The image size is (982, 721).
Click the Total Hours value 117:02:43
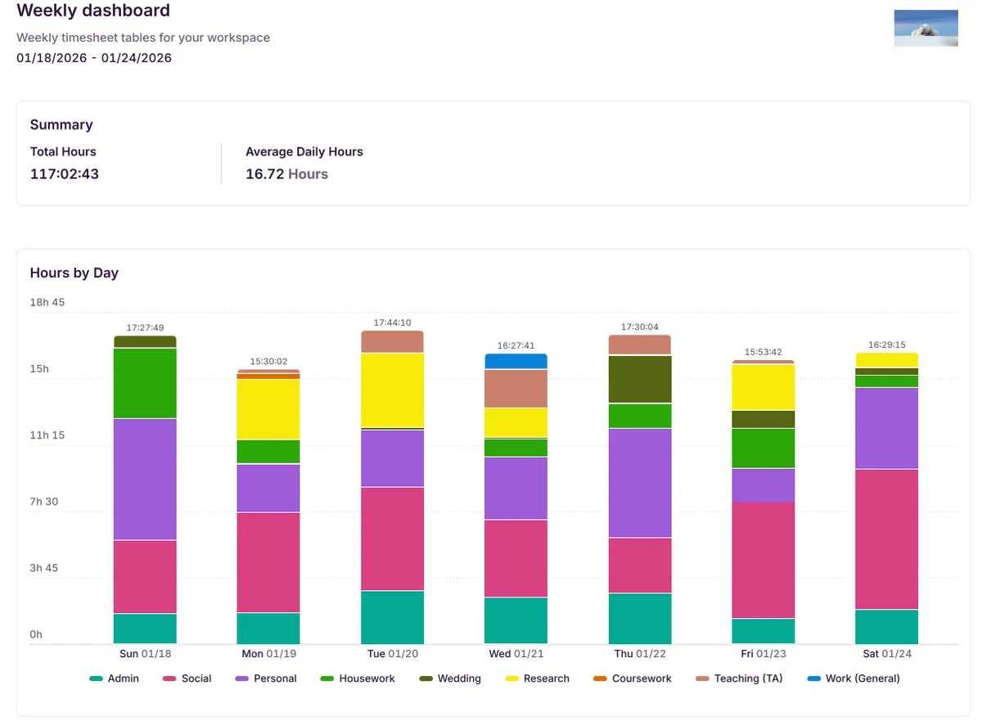[x=65, y=173]
